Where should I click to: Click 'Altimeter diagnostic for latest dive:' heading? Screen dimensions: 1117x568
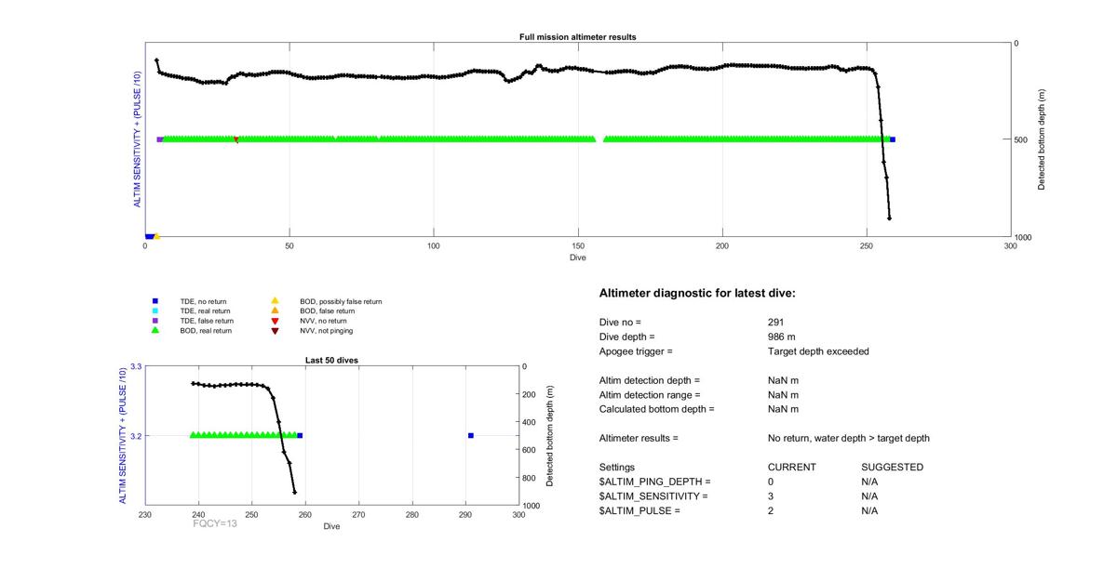pyautogui.click(x=697, y=293)
